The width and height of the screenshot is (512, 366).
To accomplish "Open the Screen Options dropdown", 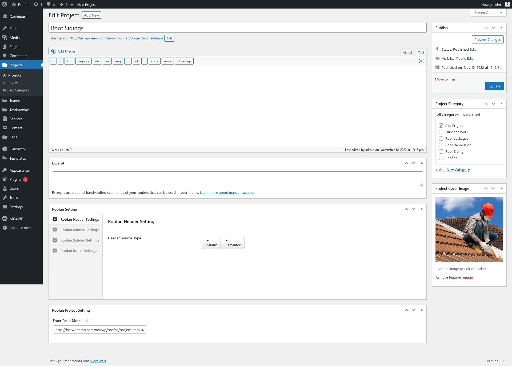I will click(x=488, y=13).
